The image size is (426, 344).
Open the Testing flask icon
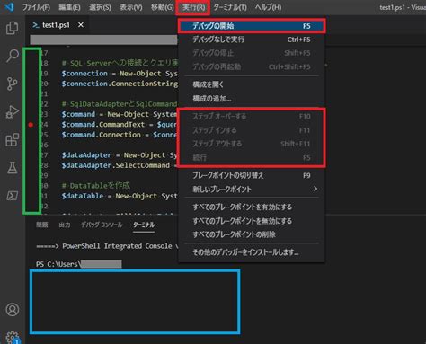point(13,168)
